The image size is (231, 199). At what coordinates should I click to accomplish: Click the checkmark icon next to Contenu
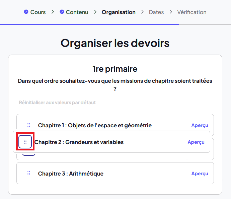point(62,12)
